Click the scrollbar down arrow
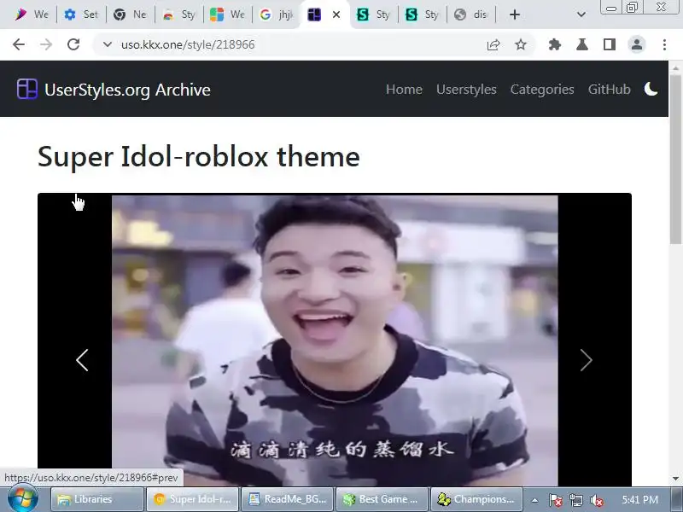 click(x=675, y=479)
